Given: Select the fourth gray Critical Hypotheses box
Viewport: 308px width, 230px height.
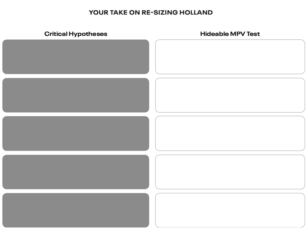Looking at the screenshot, I should point(76,172).
